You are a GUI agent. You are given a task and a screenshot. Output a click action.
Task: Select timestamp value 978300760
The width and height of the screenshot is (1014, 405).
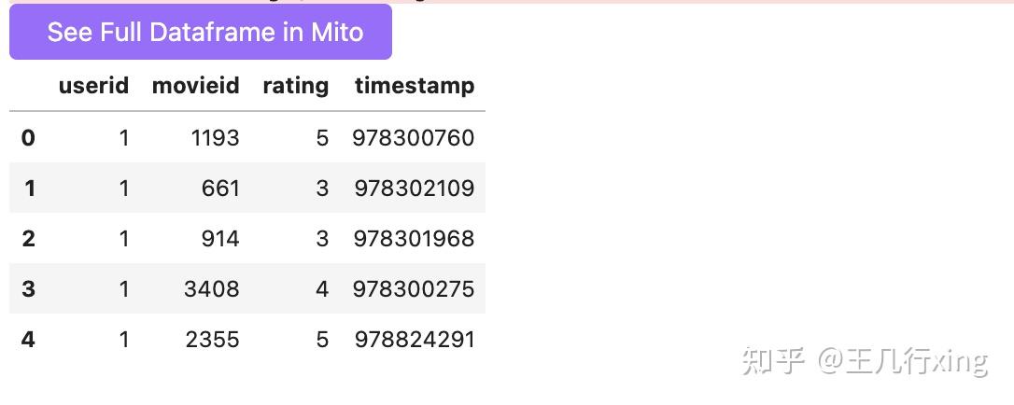tap(414, 138)
